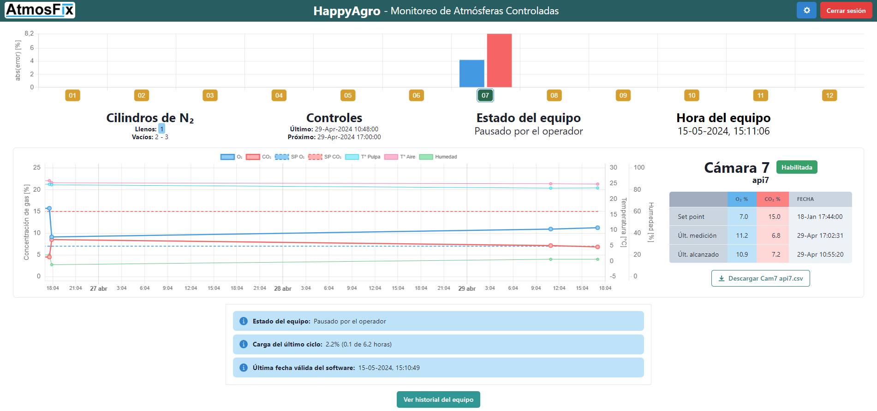This screenshot has height=411, width=877.
Task: Click the Llenos cylinder count badge
Action: (x=161, y=129)
